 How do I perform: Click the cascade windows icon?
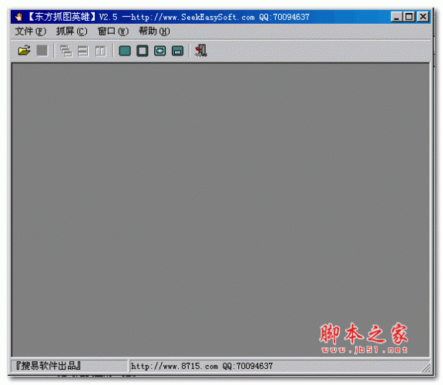tap(65, 51)
